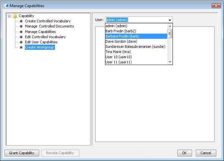
Task: Choose Dave Gordon (dave) in user list
Action: point(121,41)
